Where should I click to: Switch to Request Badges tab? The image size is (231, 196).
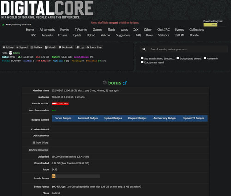(137, 118)
